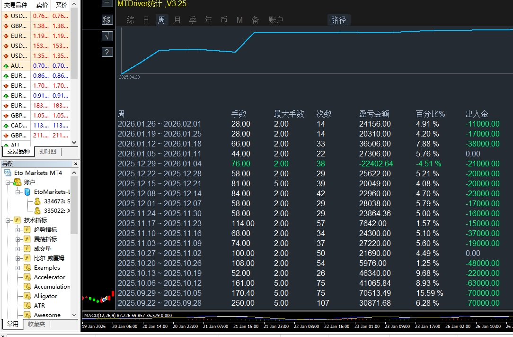Click the 趋势指标 folder icon

point(27,230)
